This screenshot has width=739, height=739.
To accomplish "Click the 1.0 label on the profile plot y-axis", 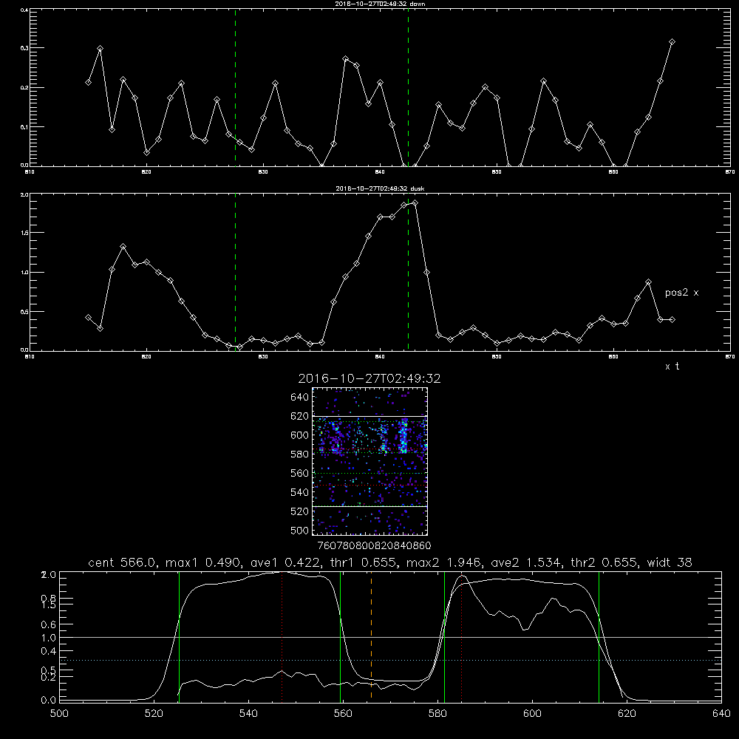I will pyautogui.click(x=49, y=638).
